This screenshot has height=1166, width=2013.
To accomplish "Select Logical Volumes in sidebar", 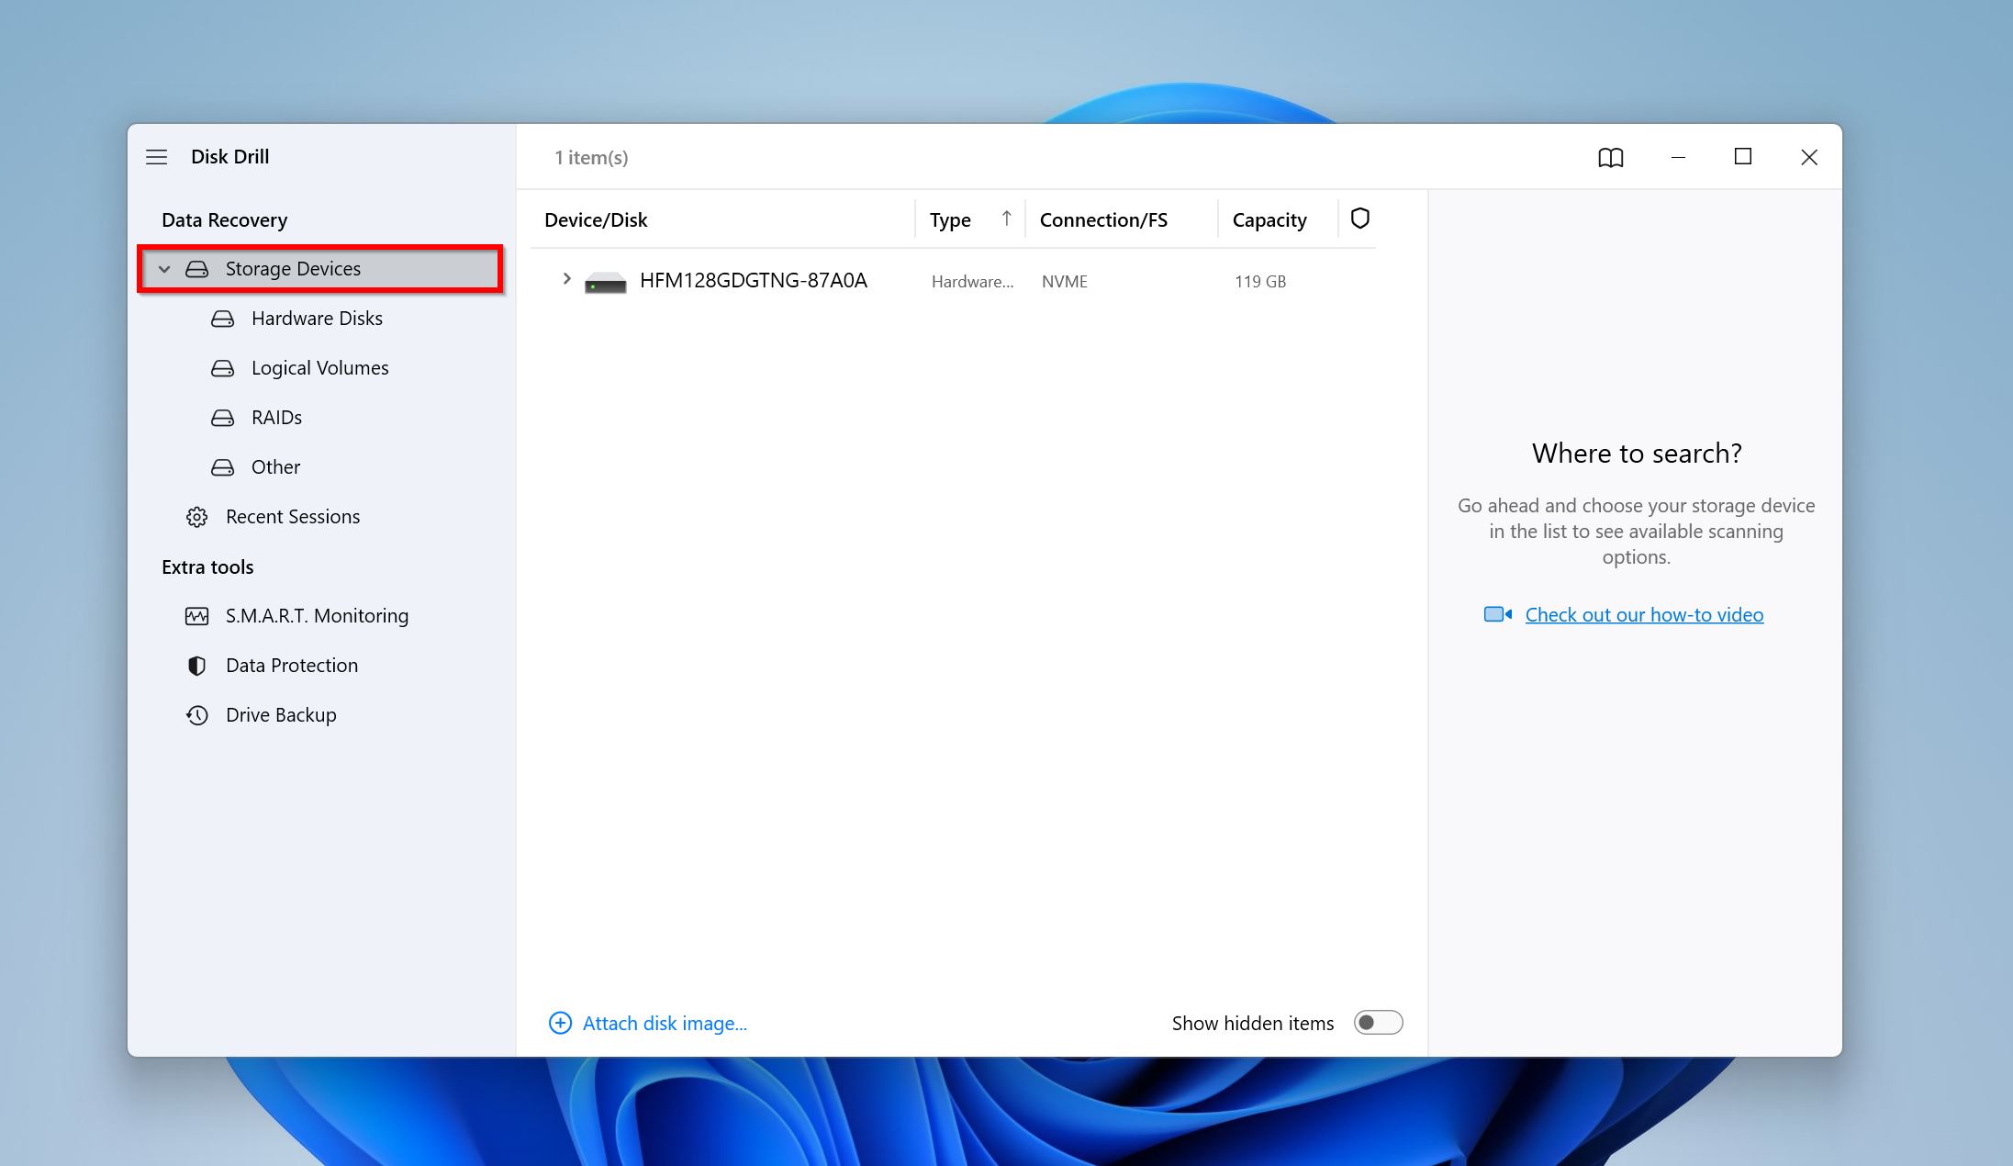I will point(319,368).
